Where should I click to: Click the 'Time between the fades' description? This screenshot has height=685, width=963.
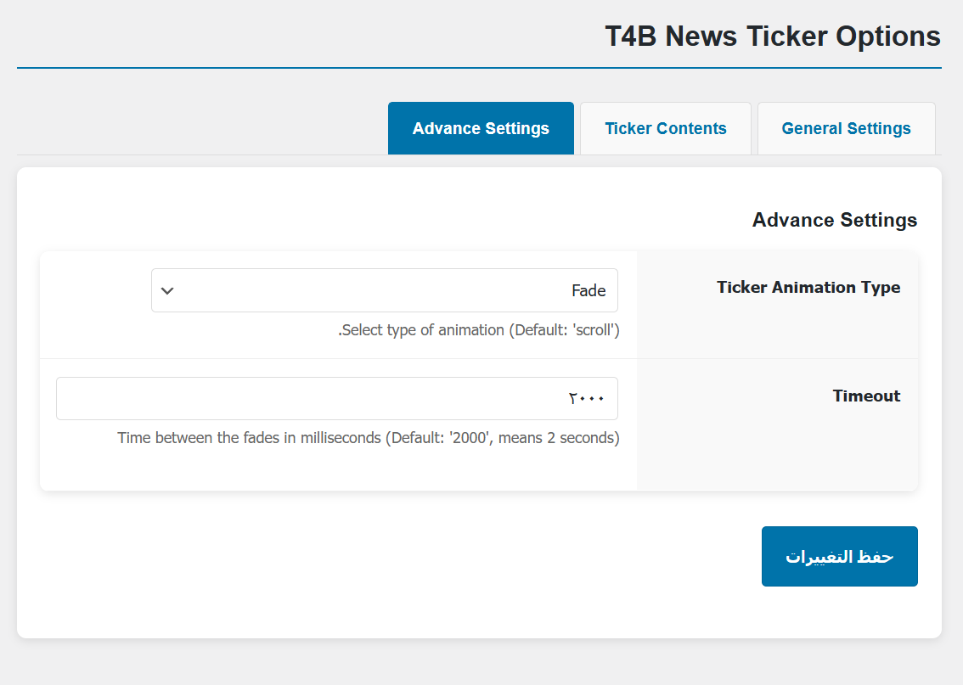pyautogui.click(x=369, y=438)
